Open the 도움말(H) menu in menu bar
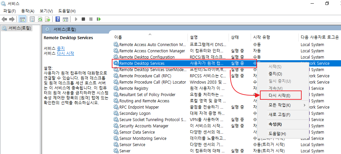Image resolution: width=341 pixels, height=154 pixels. (67, 11)
